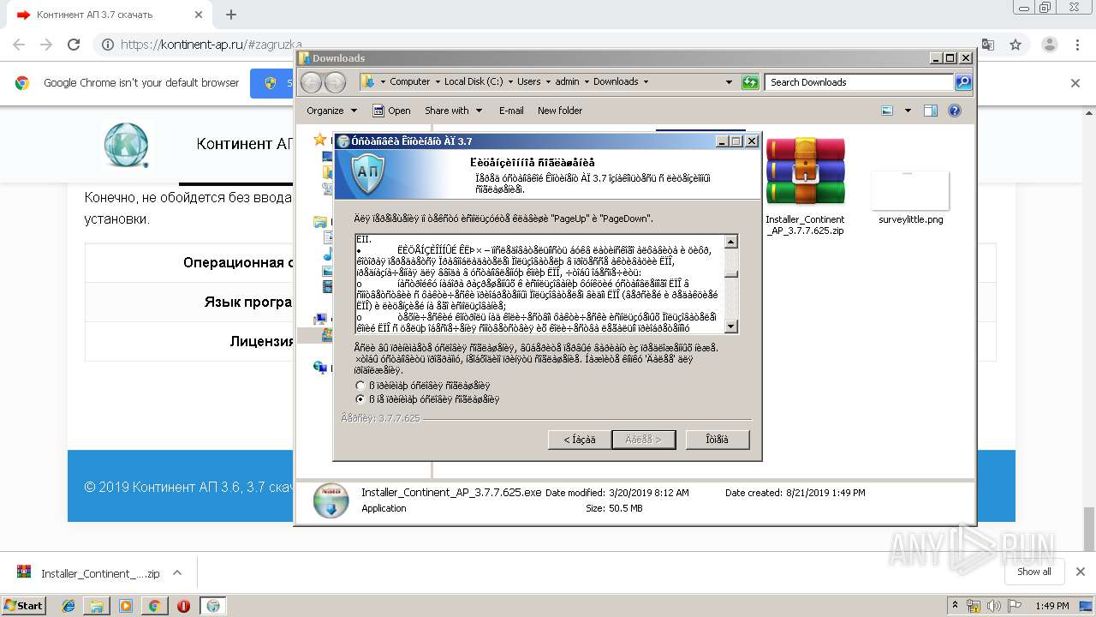Close the Chrome downloads bar
The image size is (1096, 617).
pos(1080,572)
